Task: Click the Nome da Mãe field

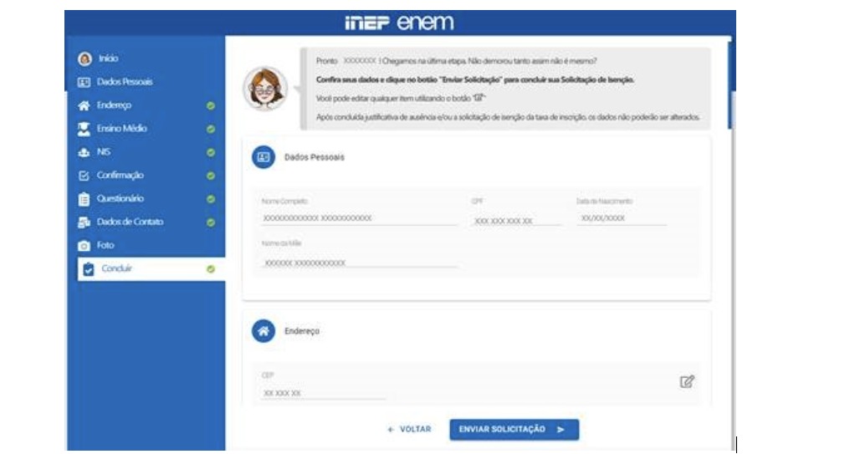Action: pos(359,263)
